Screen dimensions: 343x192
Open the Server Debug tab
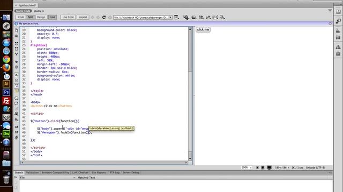[131, 173]
